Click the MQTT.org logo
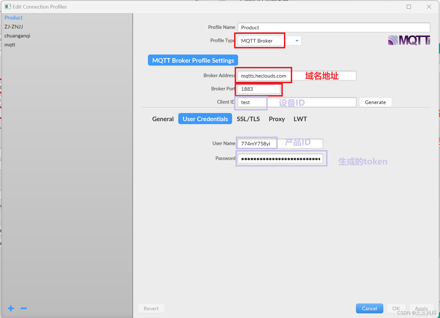The height and width of the screenshot is (318, 440). [409, 40]
